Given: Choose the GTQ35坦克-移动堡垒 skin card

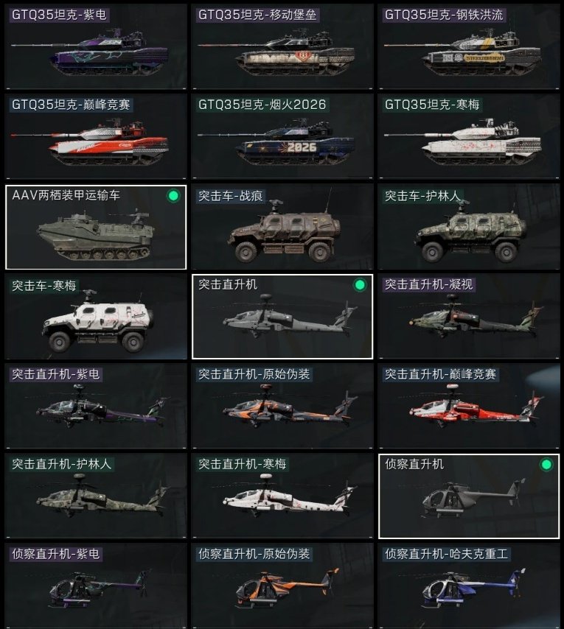Looking at the screenshot, I should [282, 46].
